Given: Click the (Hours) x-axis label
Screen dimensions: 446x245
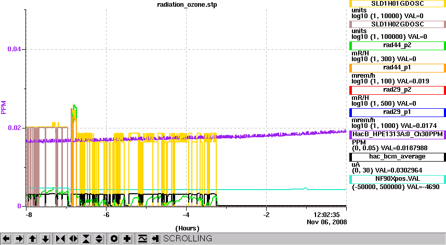Looking at the screenshot, I should click(187, 228).
